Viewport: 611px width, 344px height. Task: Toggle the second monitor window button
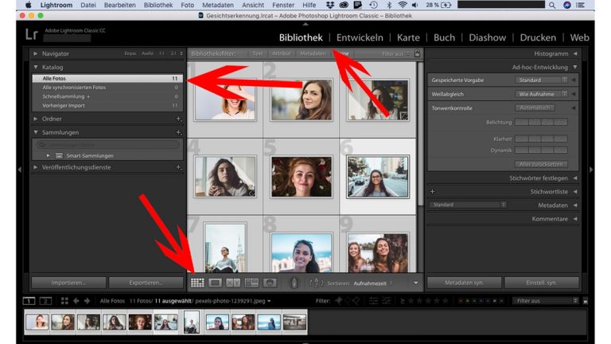coord(45,301)
